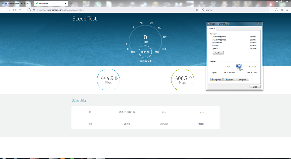Select the Movispeed tab
This screenshot has height=159, width=291.
coord(51,3)
